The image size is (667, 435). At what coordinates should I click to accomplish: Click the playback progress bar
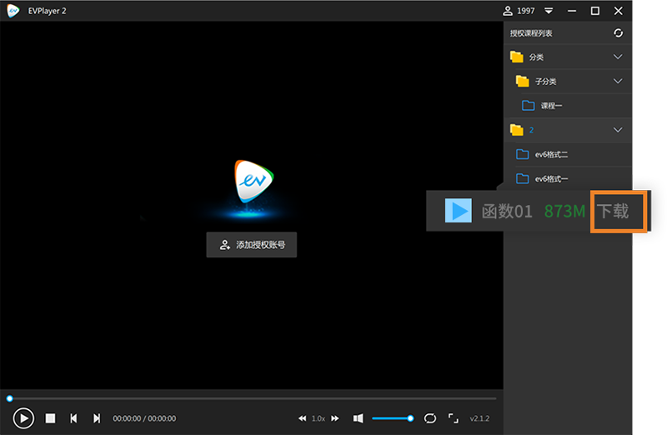pyautogui.click(x=252, y=398)
